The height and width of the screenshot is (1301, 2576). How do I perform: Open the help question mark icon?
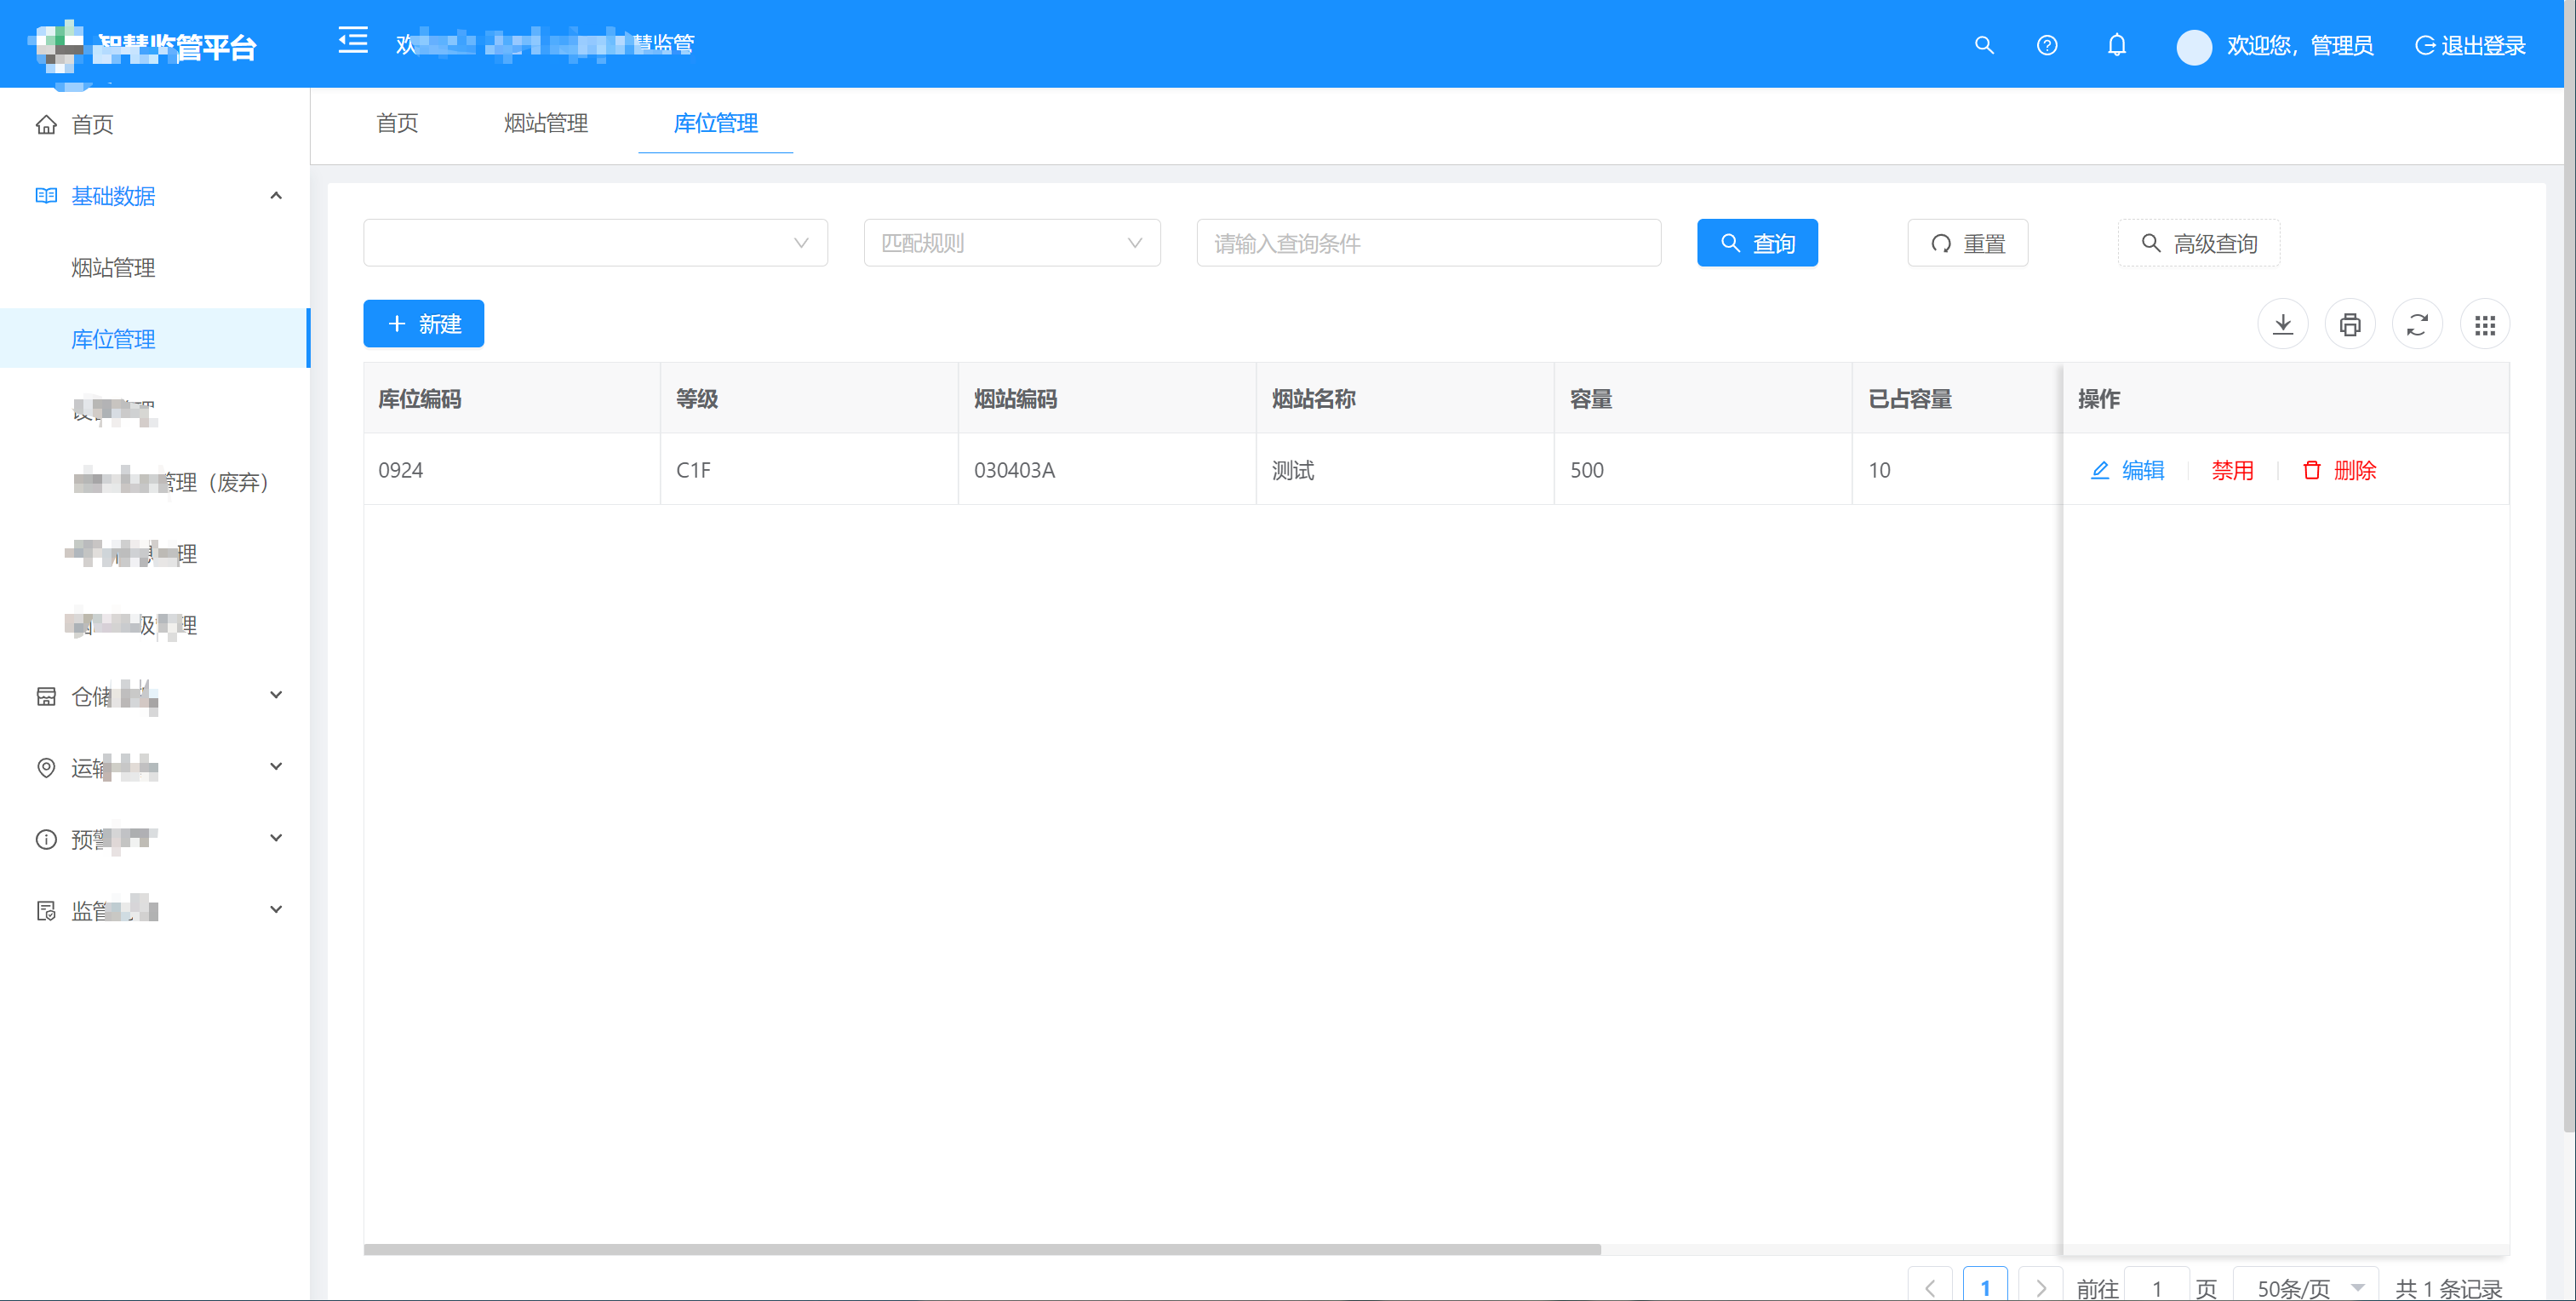2047,45
